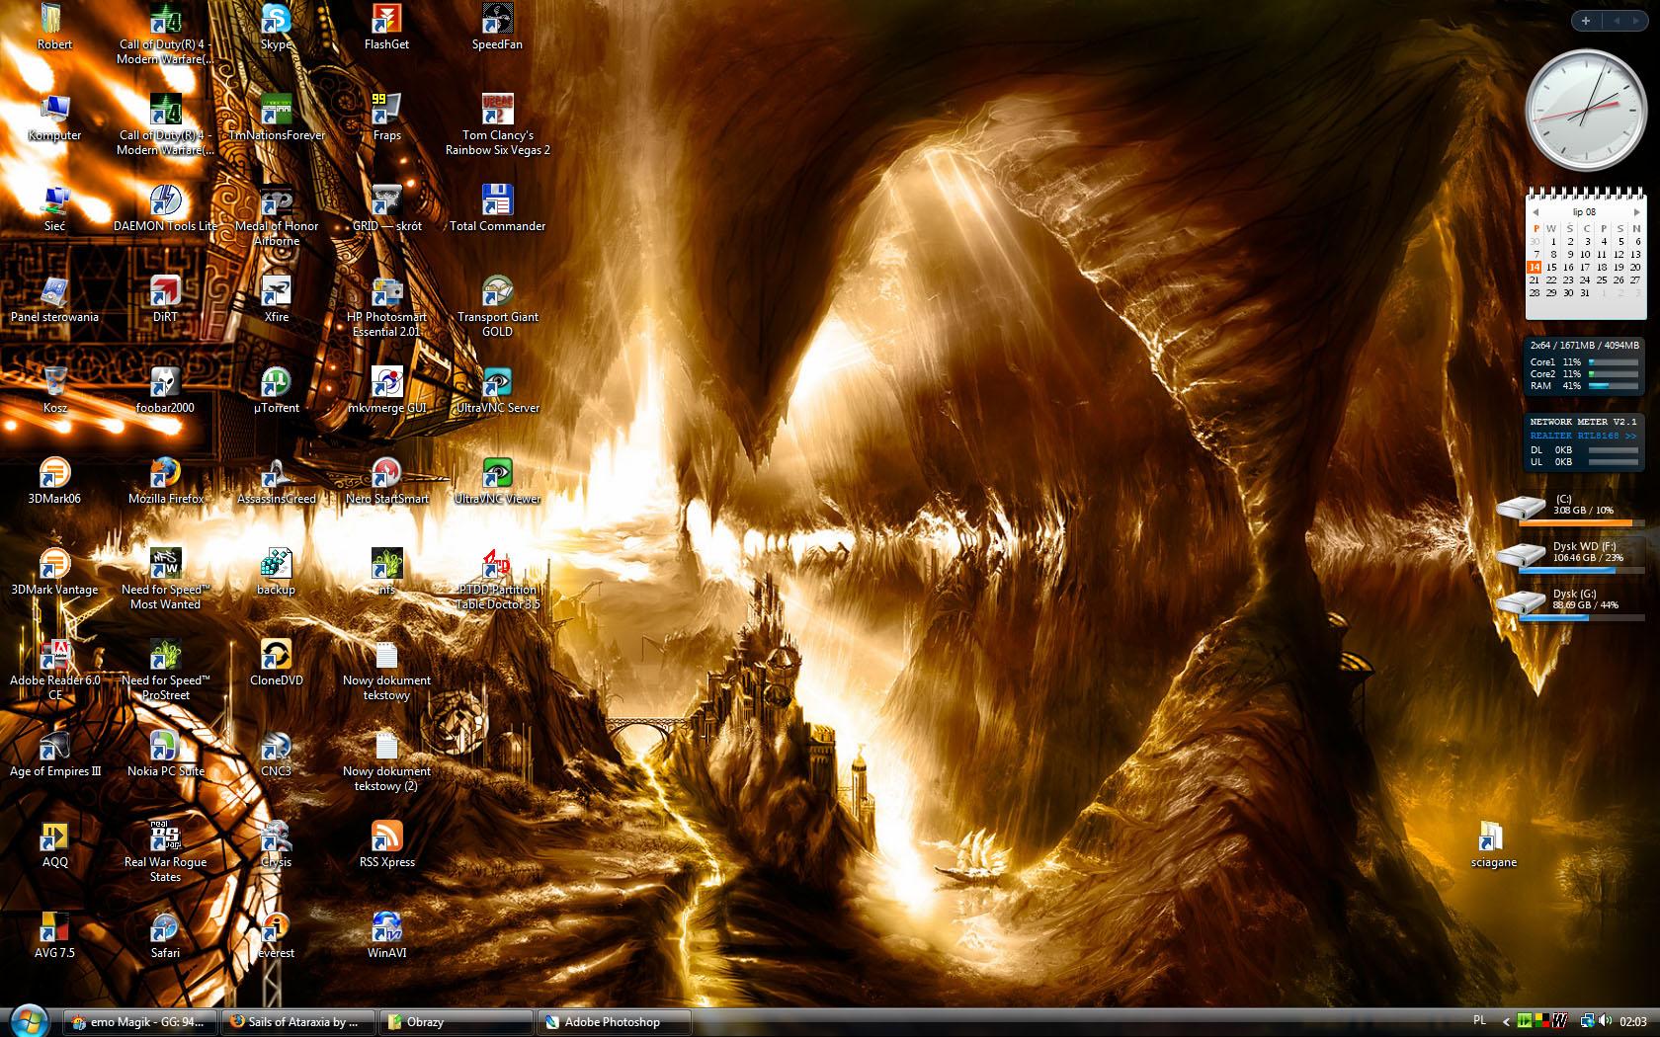Viewport: 1660px width, 1037px height.
Task: Open Dysk (G:) in drives gadget
Action: coord(1569,604)
